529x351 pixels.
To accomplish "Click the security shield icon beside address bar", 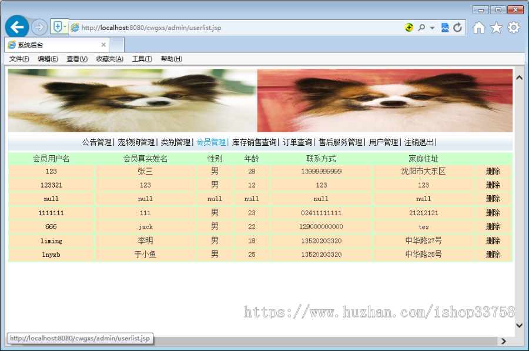I will click(x=58, y=26).
